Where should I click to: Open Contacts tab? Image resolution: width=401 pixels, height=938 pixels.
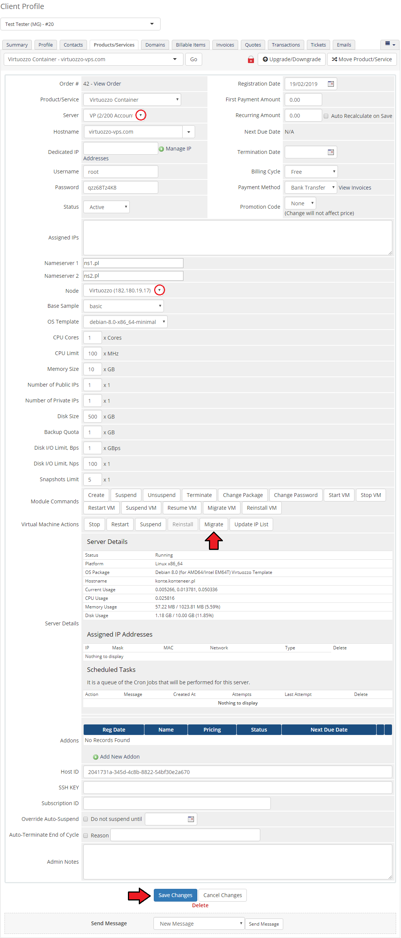click(x=73, y=45)
